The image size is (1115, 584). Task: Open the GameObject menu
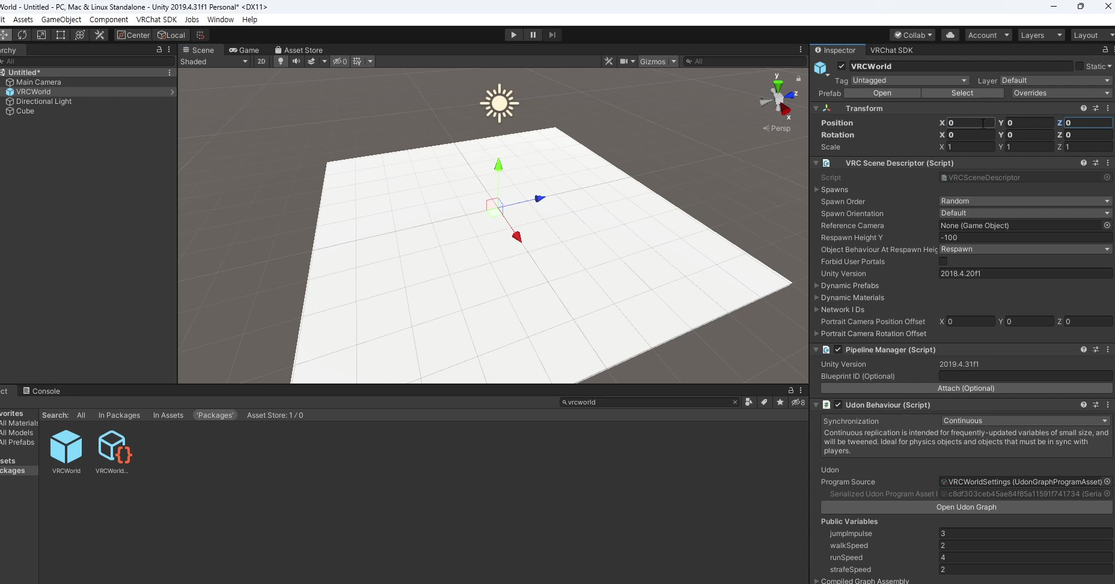61,19
